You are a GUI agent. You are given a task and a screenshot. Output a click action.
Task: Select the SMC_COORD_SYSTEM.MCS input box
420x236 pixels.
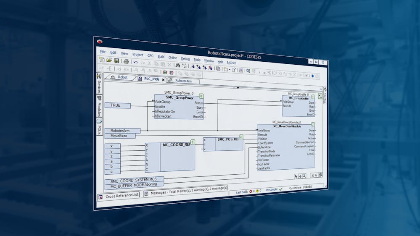(134, 180)
